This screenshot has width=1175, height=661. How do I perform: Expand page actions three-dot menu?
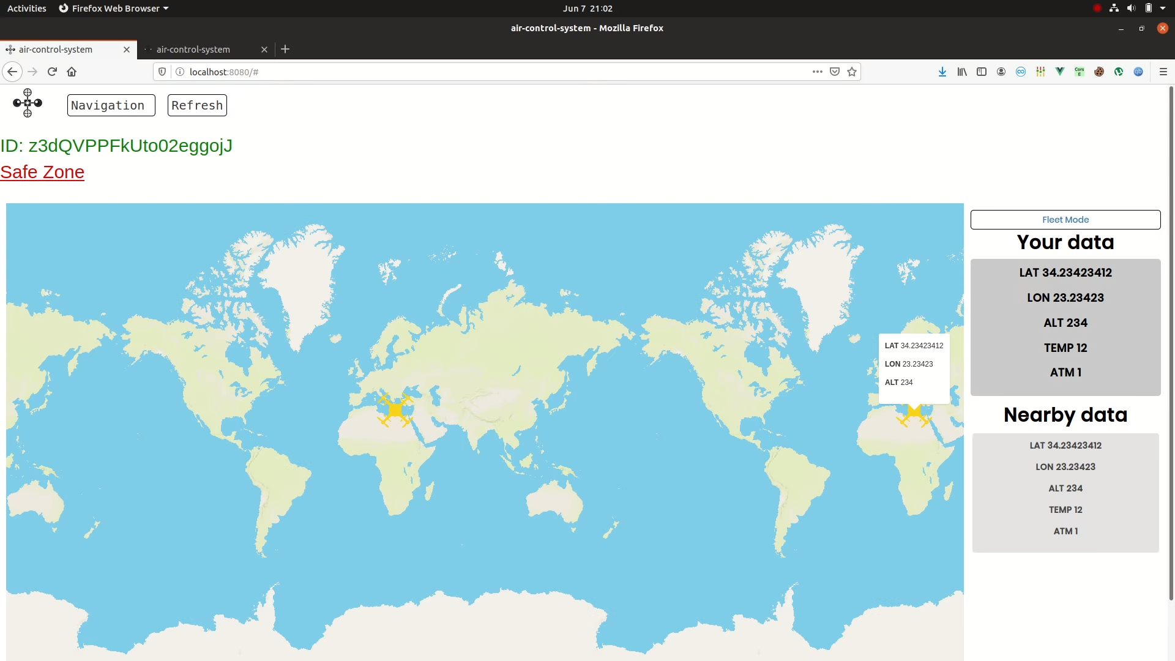coord(817,72)
